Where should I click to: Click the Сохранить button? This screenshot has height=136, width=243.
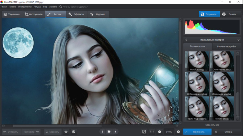pyautogui.click(x=209, y=14)
